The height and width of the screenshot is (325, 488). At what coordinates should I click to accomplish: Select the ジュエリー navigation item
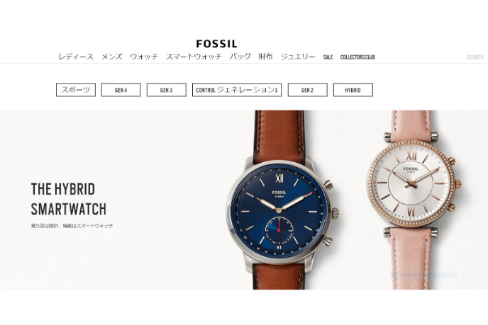[298, 57]
